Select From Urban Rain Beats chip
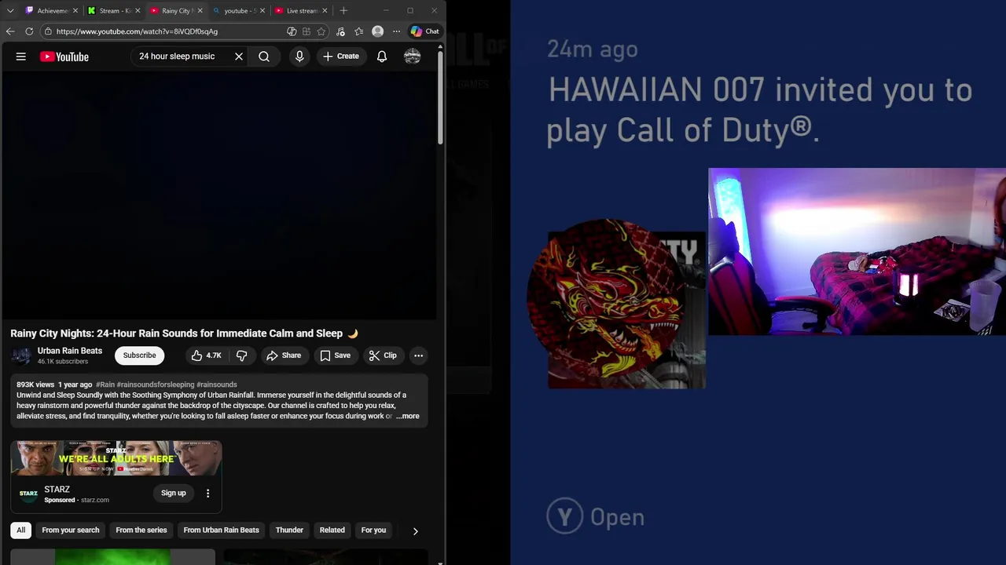 coord(221,530)
